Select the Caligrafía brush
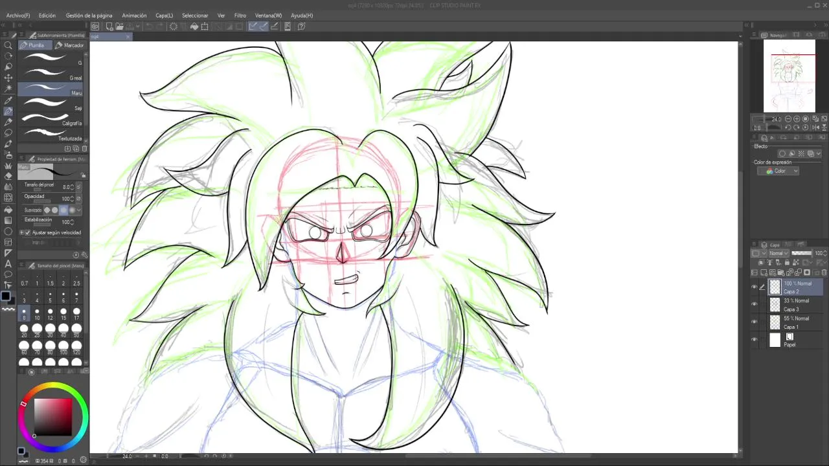Screen dimensions: 829x466 (x=52, y=120)
